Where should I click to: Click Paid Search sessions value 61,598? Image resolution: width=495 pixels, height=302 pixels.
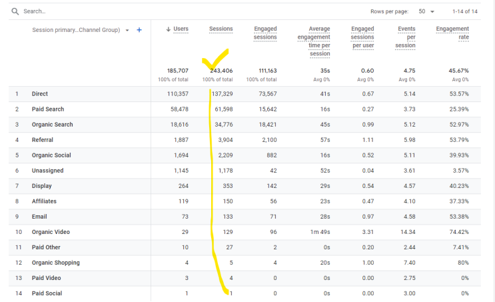coord(224,109)
